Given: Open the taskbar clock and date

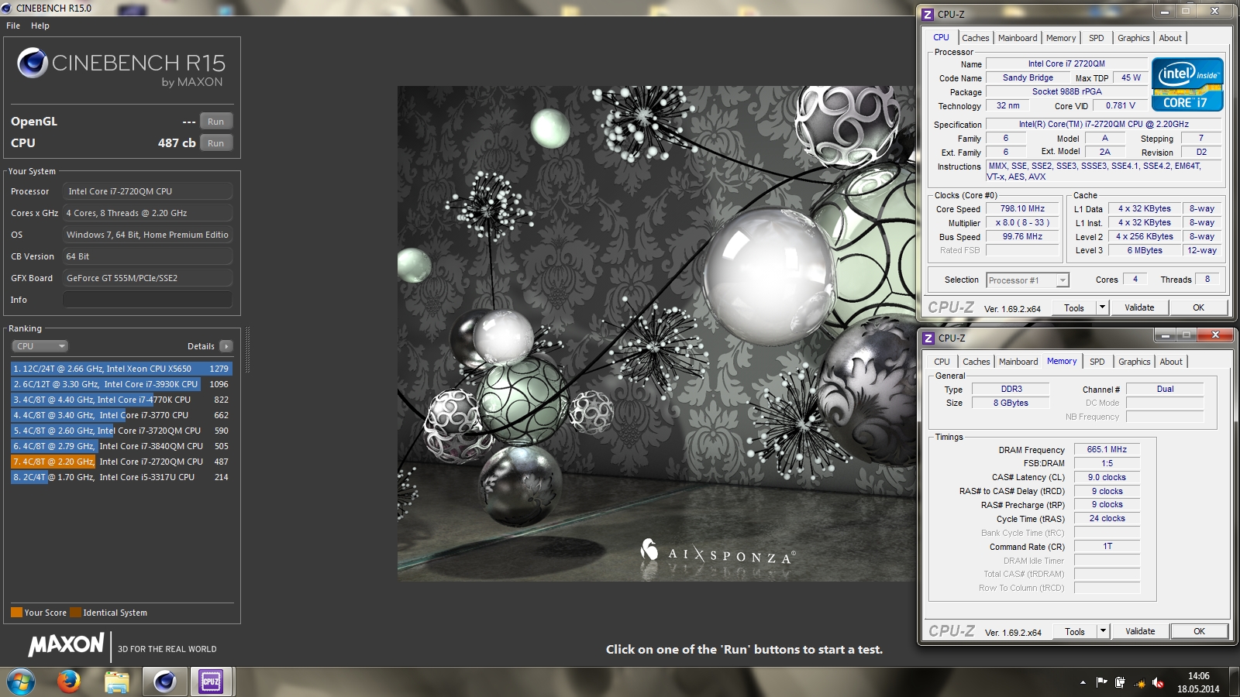Looking at the screenshot, I should coord(1198,682).
